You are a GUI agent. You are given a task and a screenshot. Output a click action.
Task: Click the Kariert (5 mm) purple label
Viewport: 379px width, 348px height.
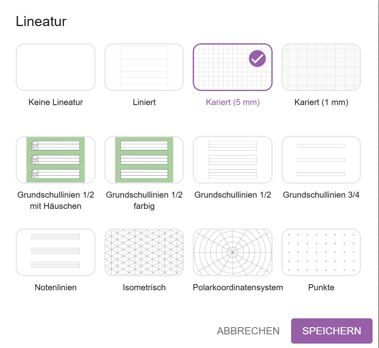point(233,102)
